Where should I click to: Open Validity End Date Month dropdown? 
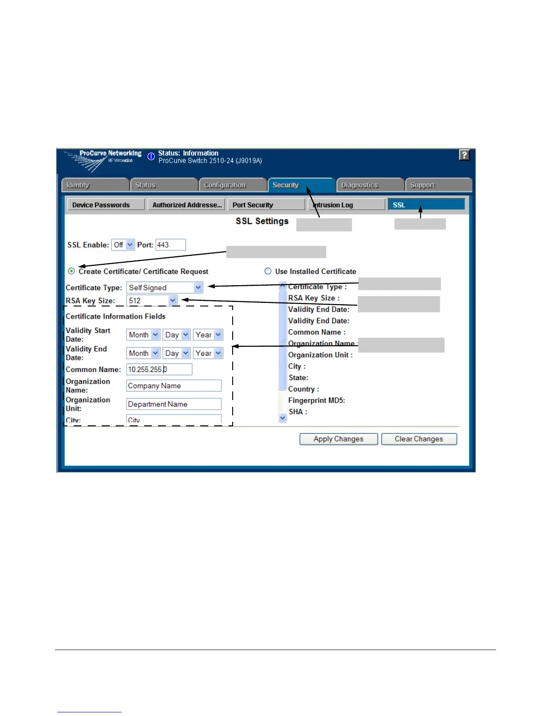(143, 353)
